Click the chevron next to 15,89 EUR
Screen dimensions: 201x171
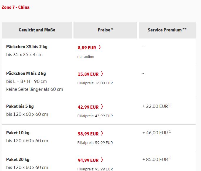(x=102, y=74)
